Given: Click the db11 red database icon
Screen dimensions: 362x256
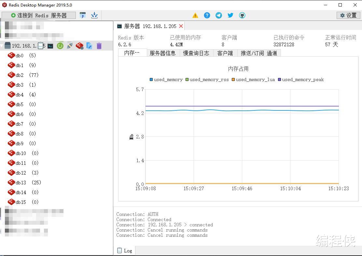Looking at the screenshot, I should [x=11, y=163].
